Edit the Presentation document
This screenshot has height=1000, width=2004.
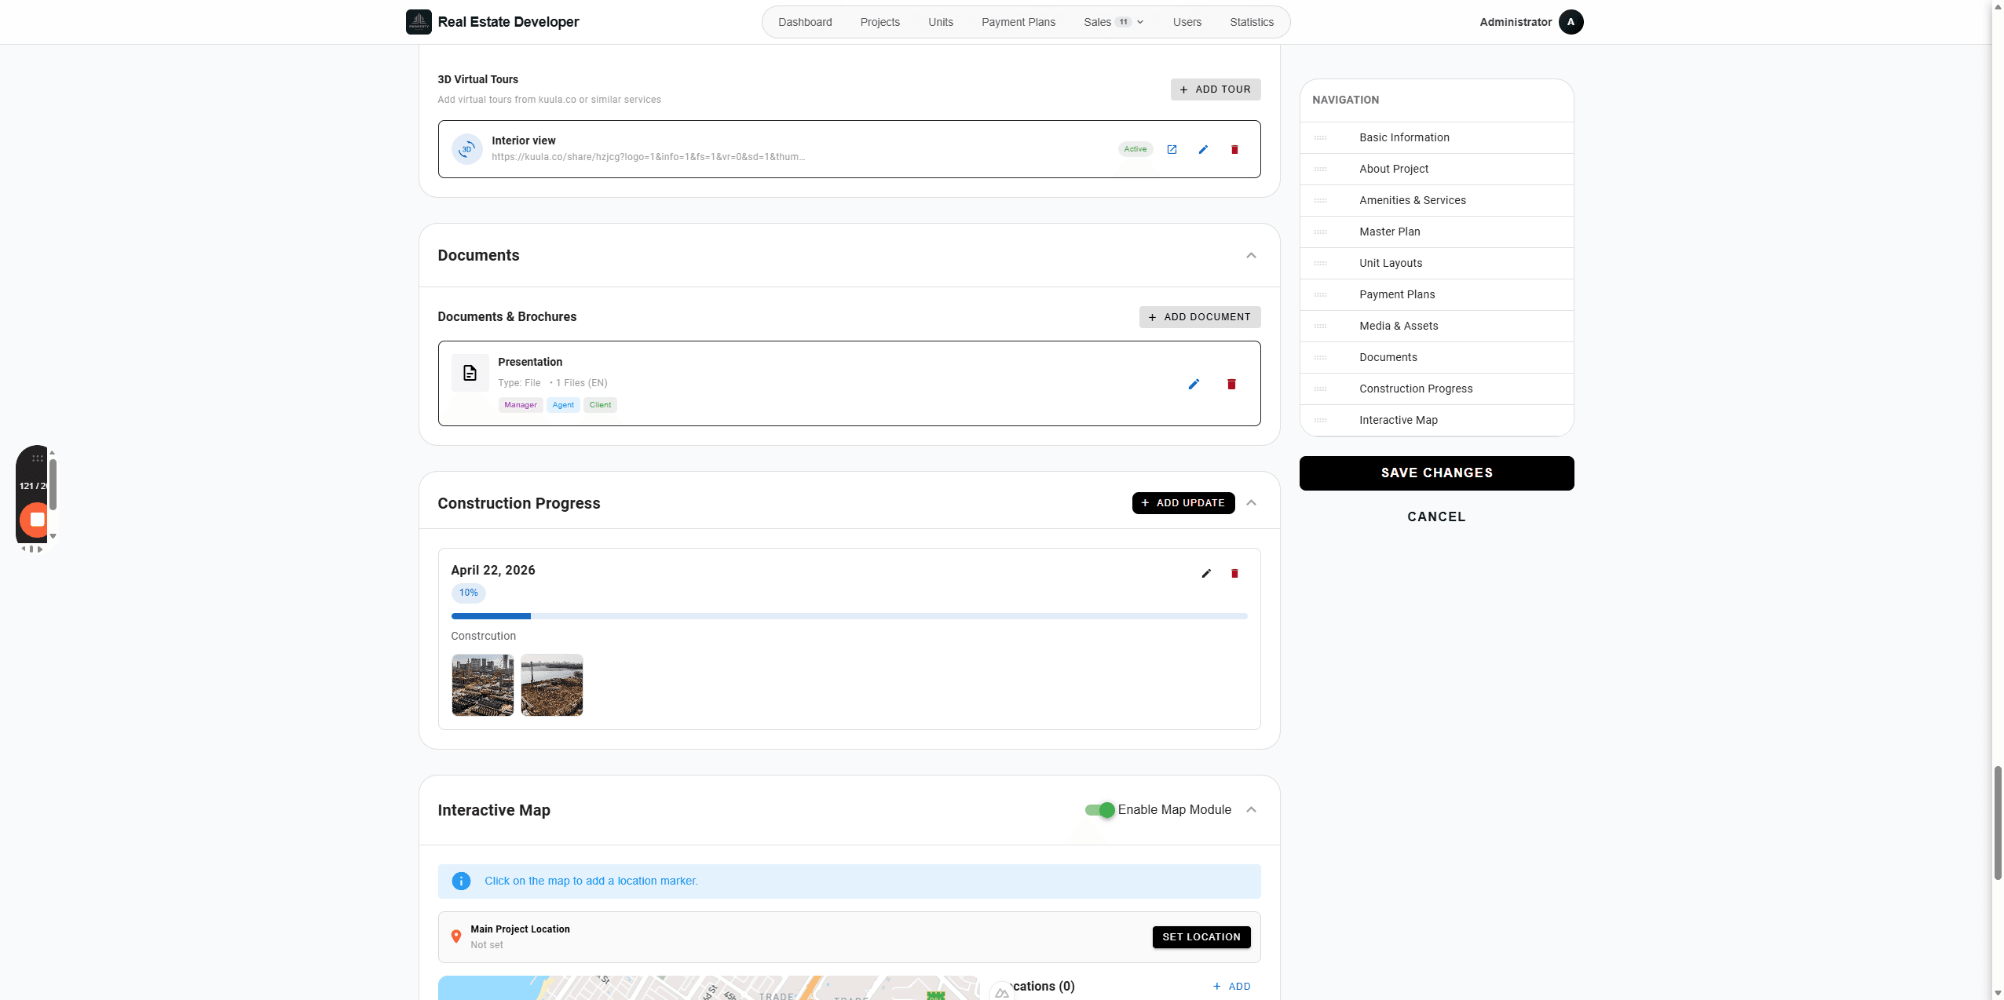click(1194, 384)
